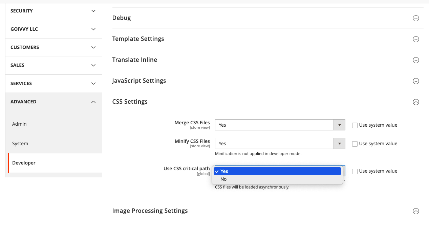Expand the Debug section chevron

pyautogui.click(x=416, y=18)
